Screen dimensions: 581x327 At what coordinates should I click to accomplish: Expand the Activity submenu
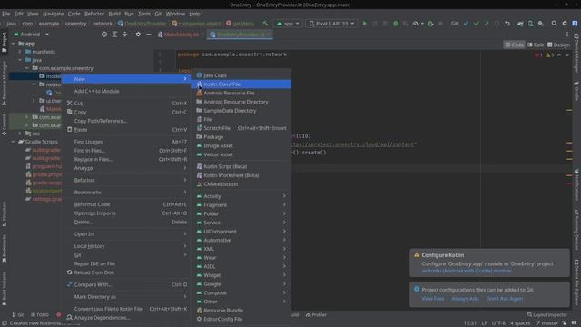point(241,196)
